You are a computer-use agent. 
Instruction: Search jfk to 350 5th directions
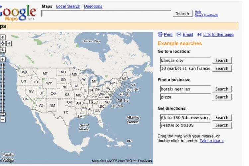pos(222,118)
